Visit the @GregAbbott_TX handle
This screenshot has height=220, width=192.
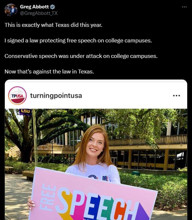coord(39,13)
